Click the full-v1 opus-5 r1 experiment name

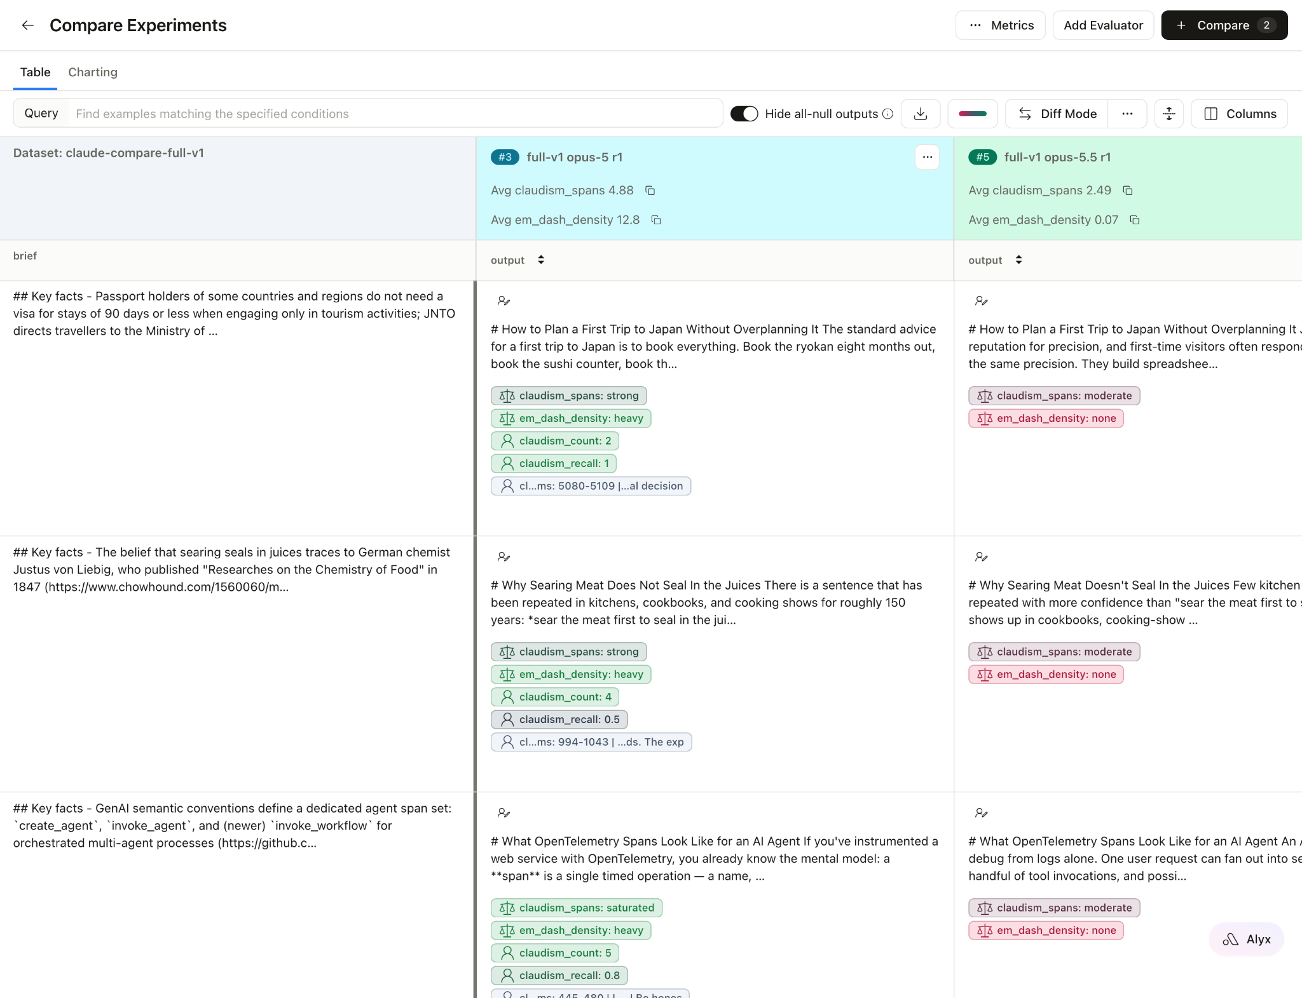[x=575, y=157]
